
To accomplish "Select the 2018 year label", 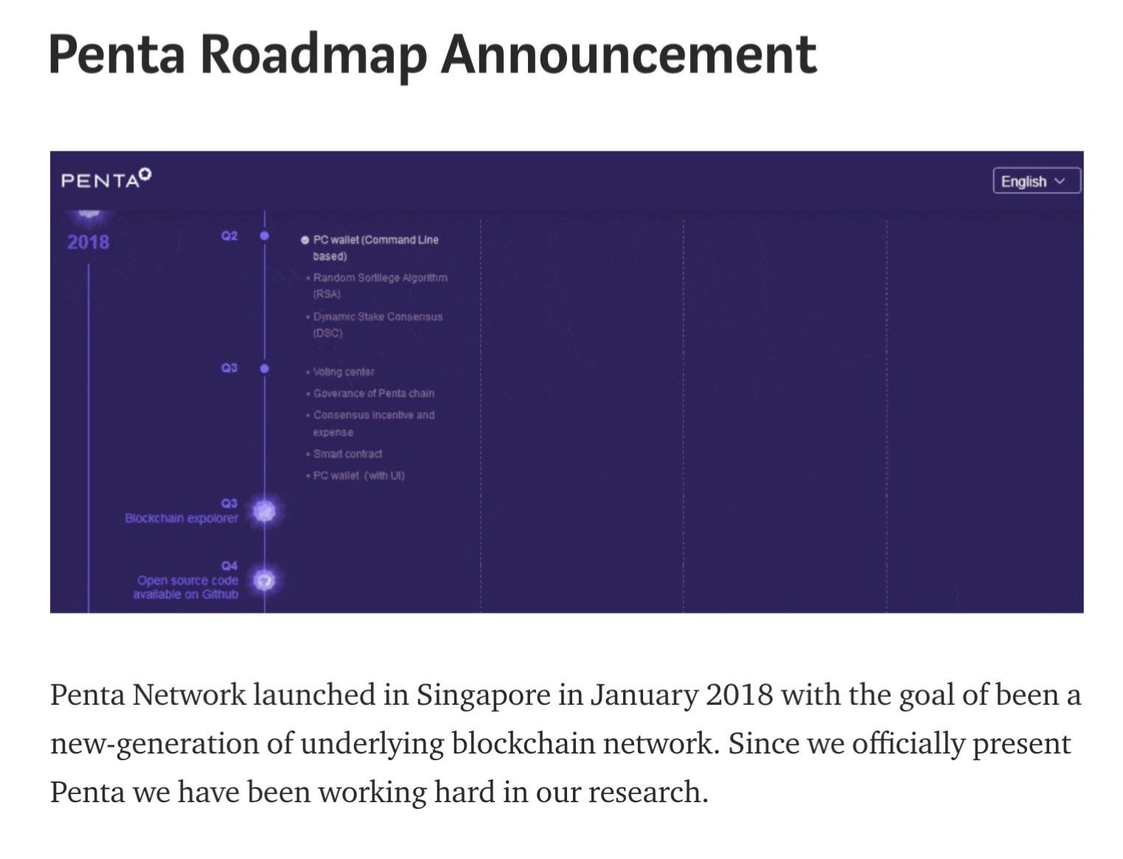I will click(88, 242).
